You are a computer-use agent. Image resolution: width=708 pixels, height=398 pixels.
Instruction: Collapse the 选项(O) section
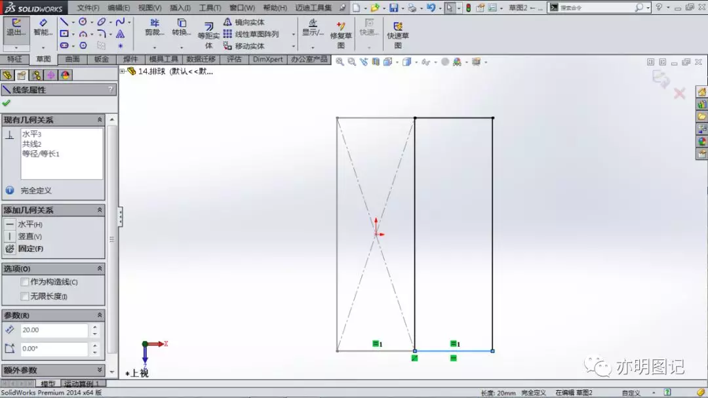(100, 268)
